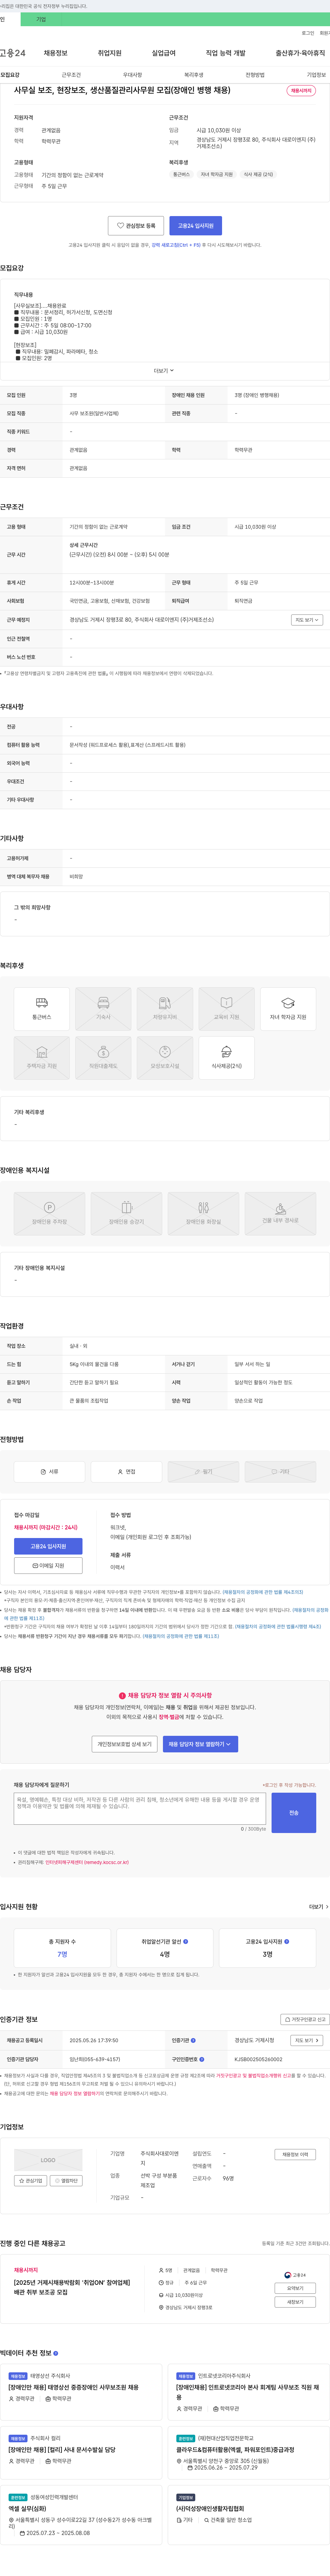Click top 고용24 입사지원 blue button
The height and width of the screenshot is (2576, 330).
tap(195, 226)
